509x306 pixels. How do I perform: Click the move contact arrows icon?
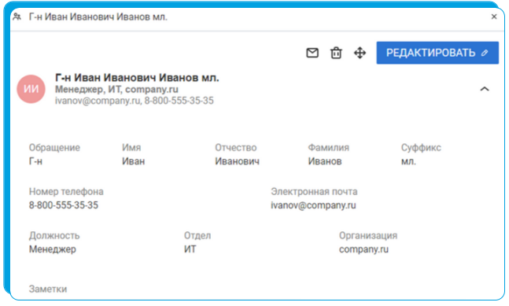pyautogui.click(x=360, y=53)
